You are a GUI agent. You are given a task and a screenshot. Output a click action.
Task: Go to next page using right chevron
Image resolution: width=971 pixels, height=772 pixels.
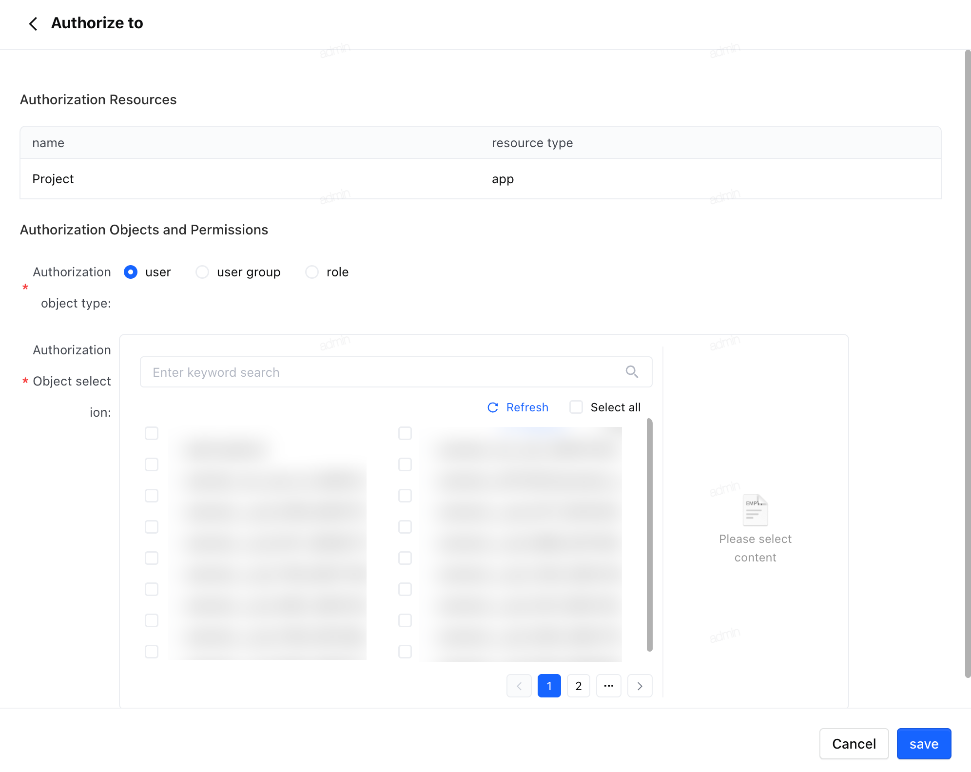(640, 686)
